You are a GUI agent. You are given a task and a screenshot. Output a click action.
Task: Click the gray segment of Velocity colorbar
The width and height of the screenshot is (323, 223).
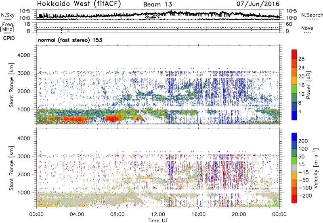point(294,168)
